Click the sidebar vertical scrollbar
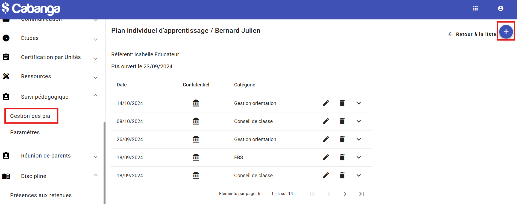 pos(104,163)
